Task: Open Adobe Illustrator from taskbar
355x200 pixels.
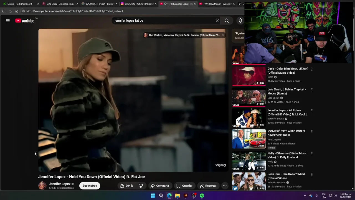Action: tap(186, 196)
